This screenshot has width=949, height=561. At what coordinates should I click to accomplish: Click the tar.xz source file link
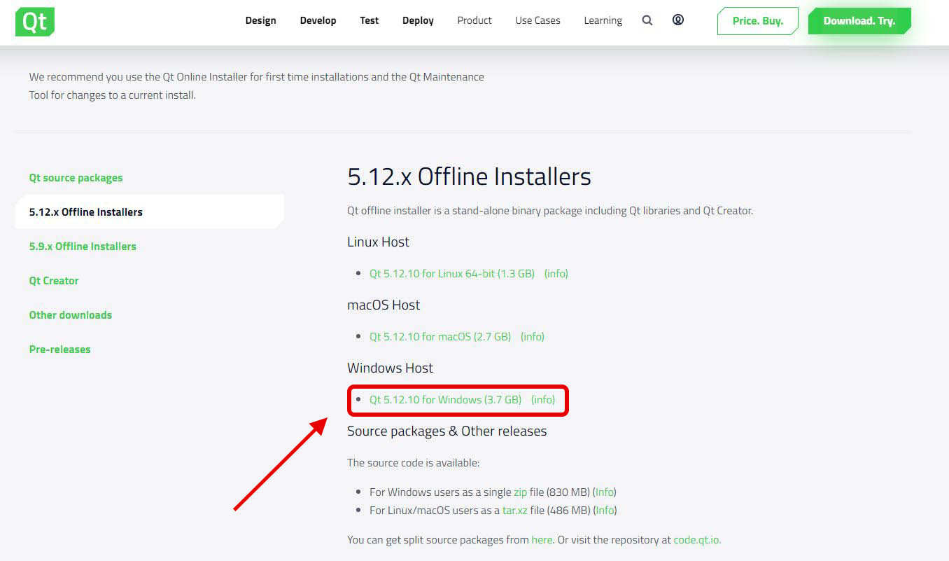(x=515, y=511)
